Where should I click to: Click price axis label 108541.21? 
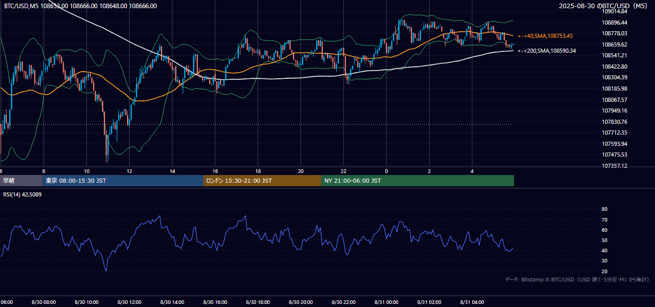(615, 55)
